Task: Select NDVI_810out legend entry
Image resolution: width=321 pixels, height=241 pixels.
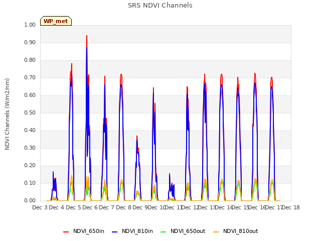Action: tap(235, 231)
